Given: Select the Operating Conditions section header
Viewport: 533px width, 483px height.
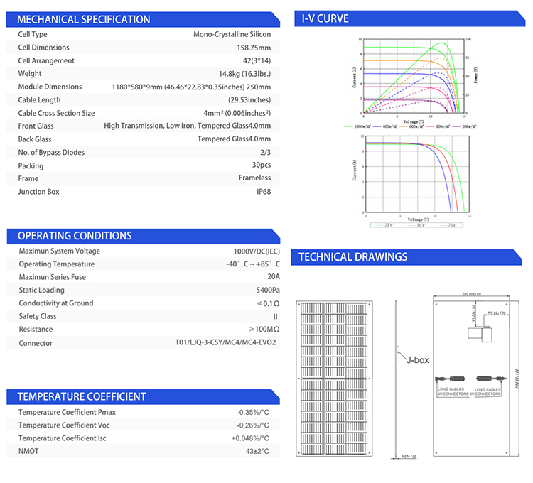Looking at the screenshot, I should pos(143,236).
